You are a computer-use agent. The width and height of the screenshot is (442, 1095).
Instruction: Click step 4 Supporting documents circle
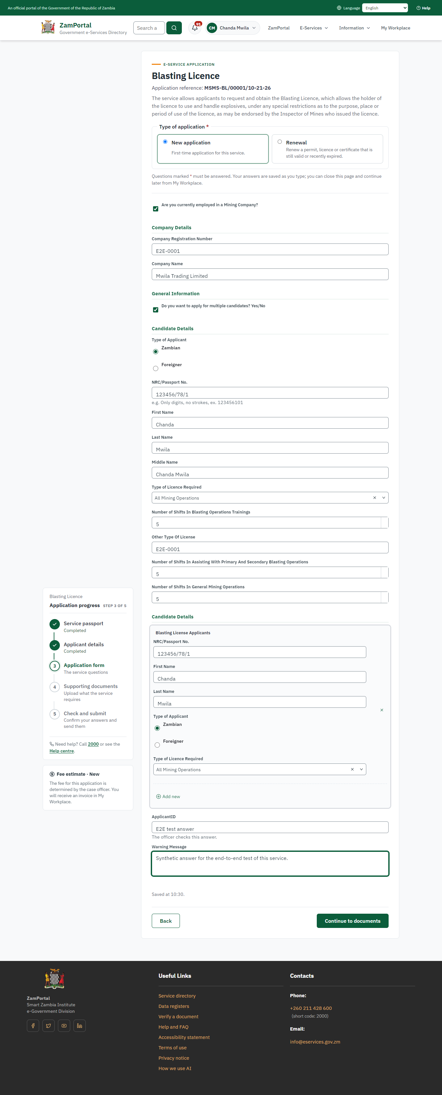[54, 687]
